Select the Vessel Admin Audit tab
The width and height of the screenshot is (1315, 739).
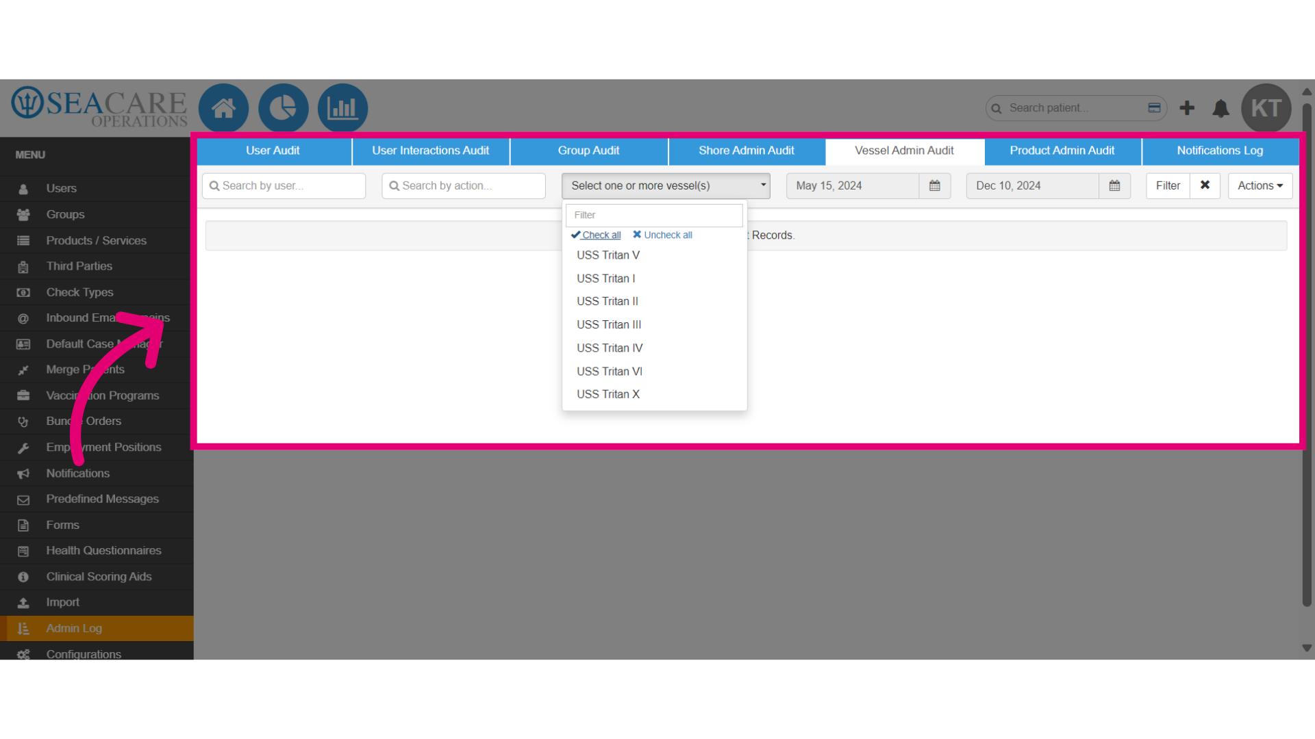click(x=904, y=151)
